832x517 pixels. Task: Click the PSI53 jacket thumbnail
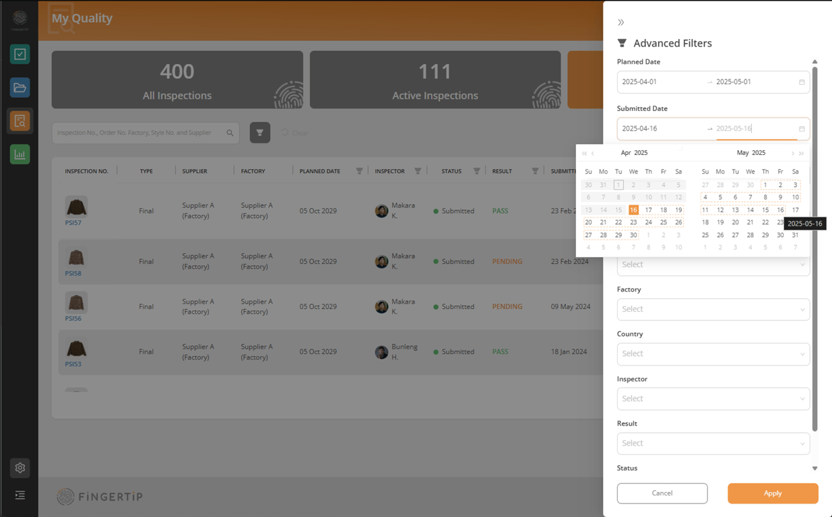(x=76, y=348)
